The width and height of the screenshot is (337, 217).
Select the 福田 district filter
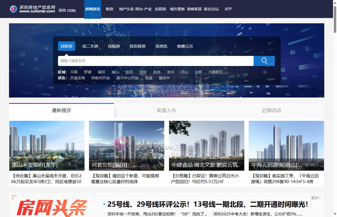pyautogui.click(x=101, y=72)
